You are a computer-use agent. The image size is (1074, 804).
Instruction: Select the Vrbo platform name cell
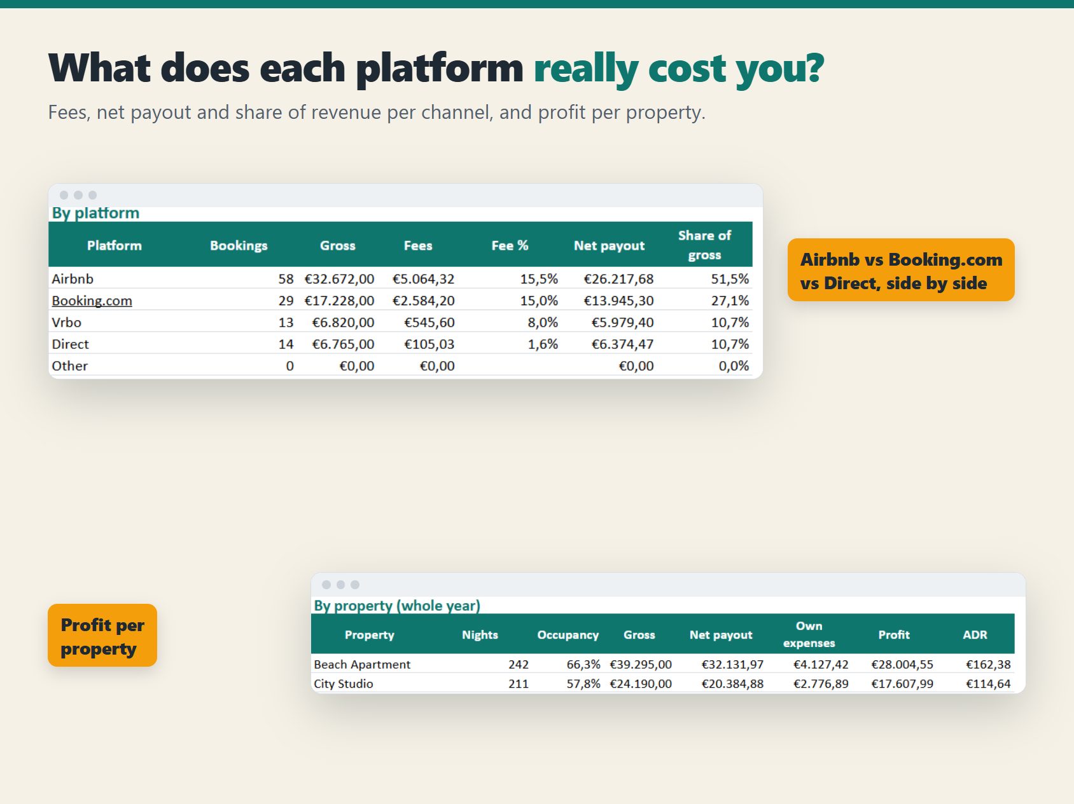[66, 322]
